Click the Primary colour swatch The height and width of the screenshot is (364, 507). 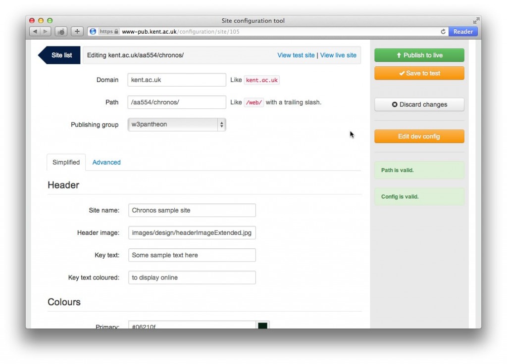pos(262,325)
